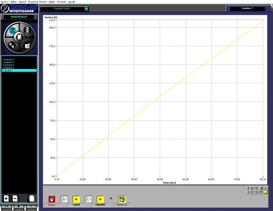This screenshot has width=273, height=211.
Task: Click the data buckets icon on the wheel
Action: click(12, 45)
